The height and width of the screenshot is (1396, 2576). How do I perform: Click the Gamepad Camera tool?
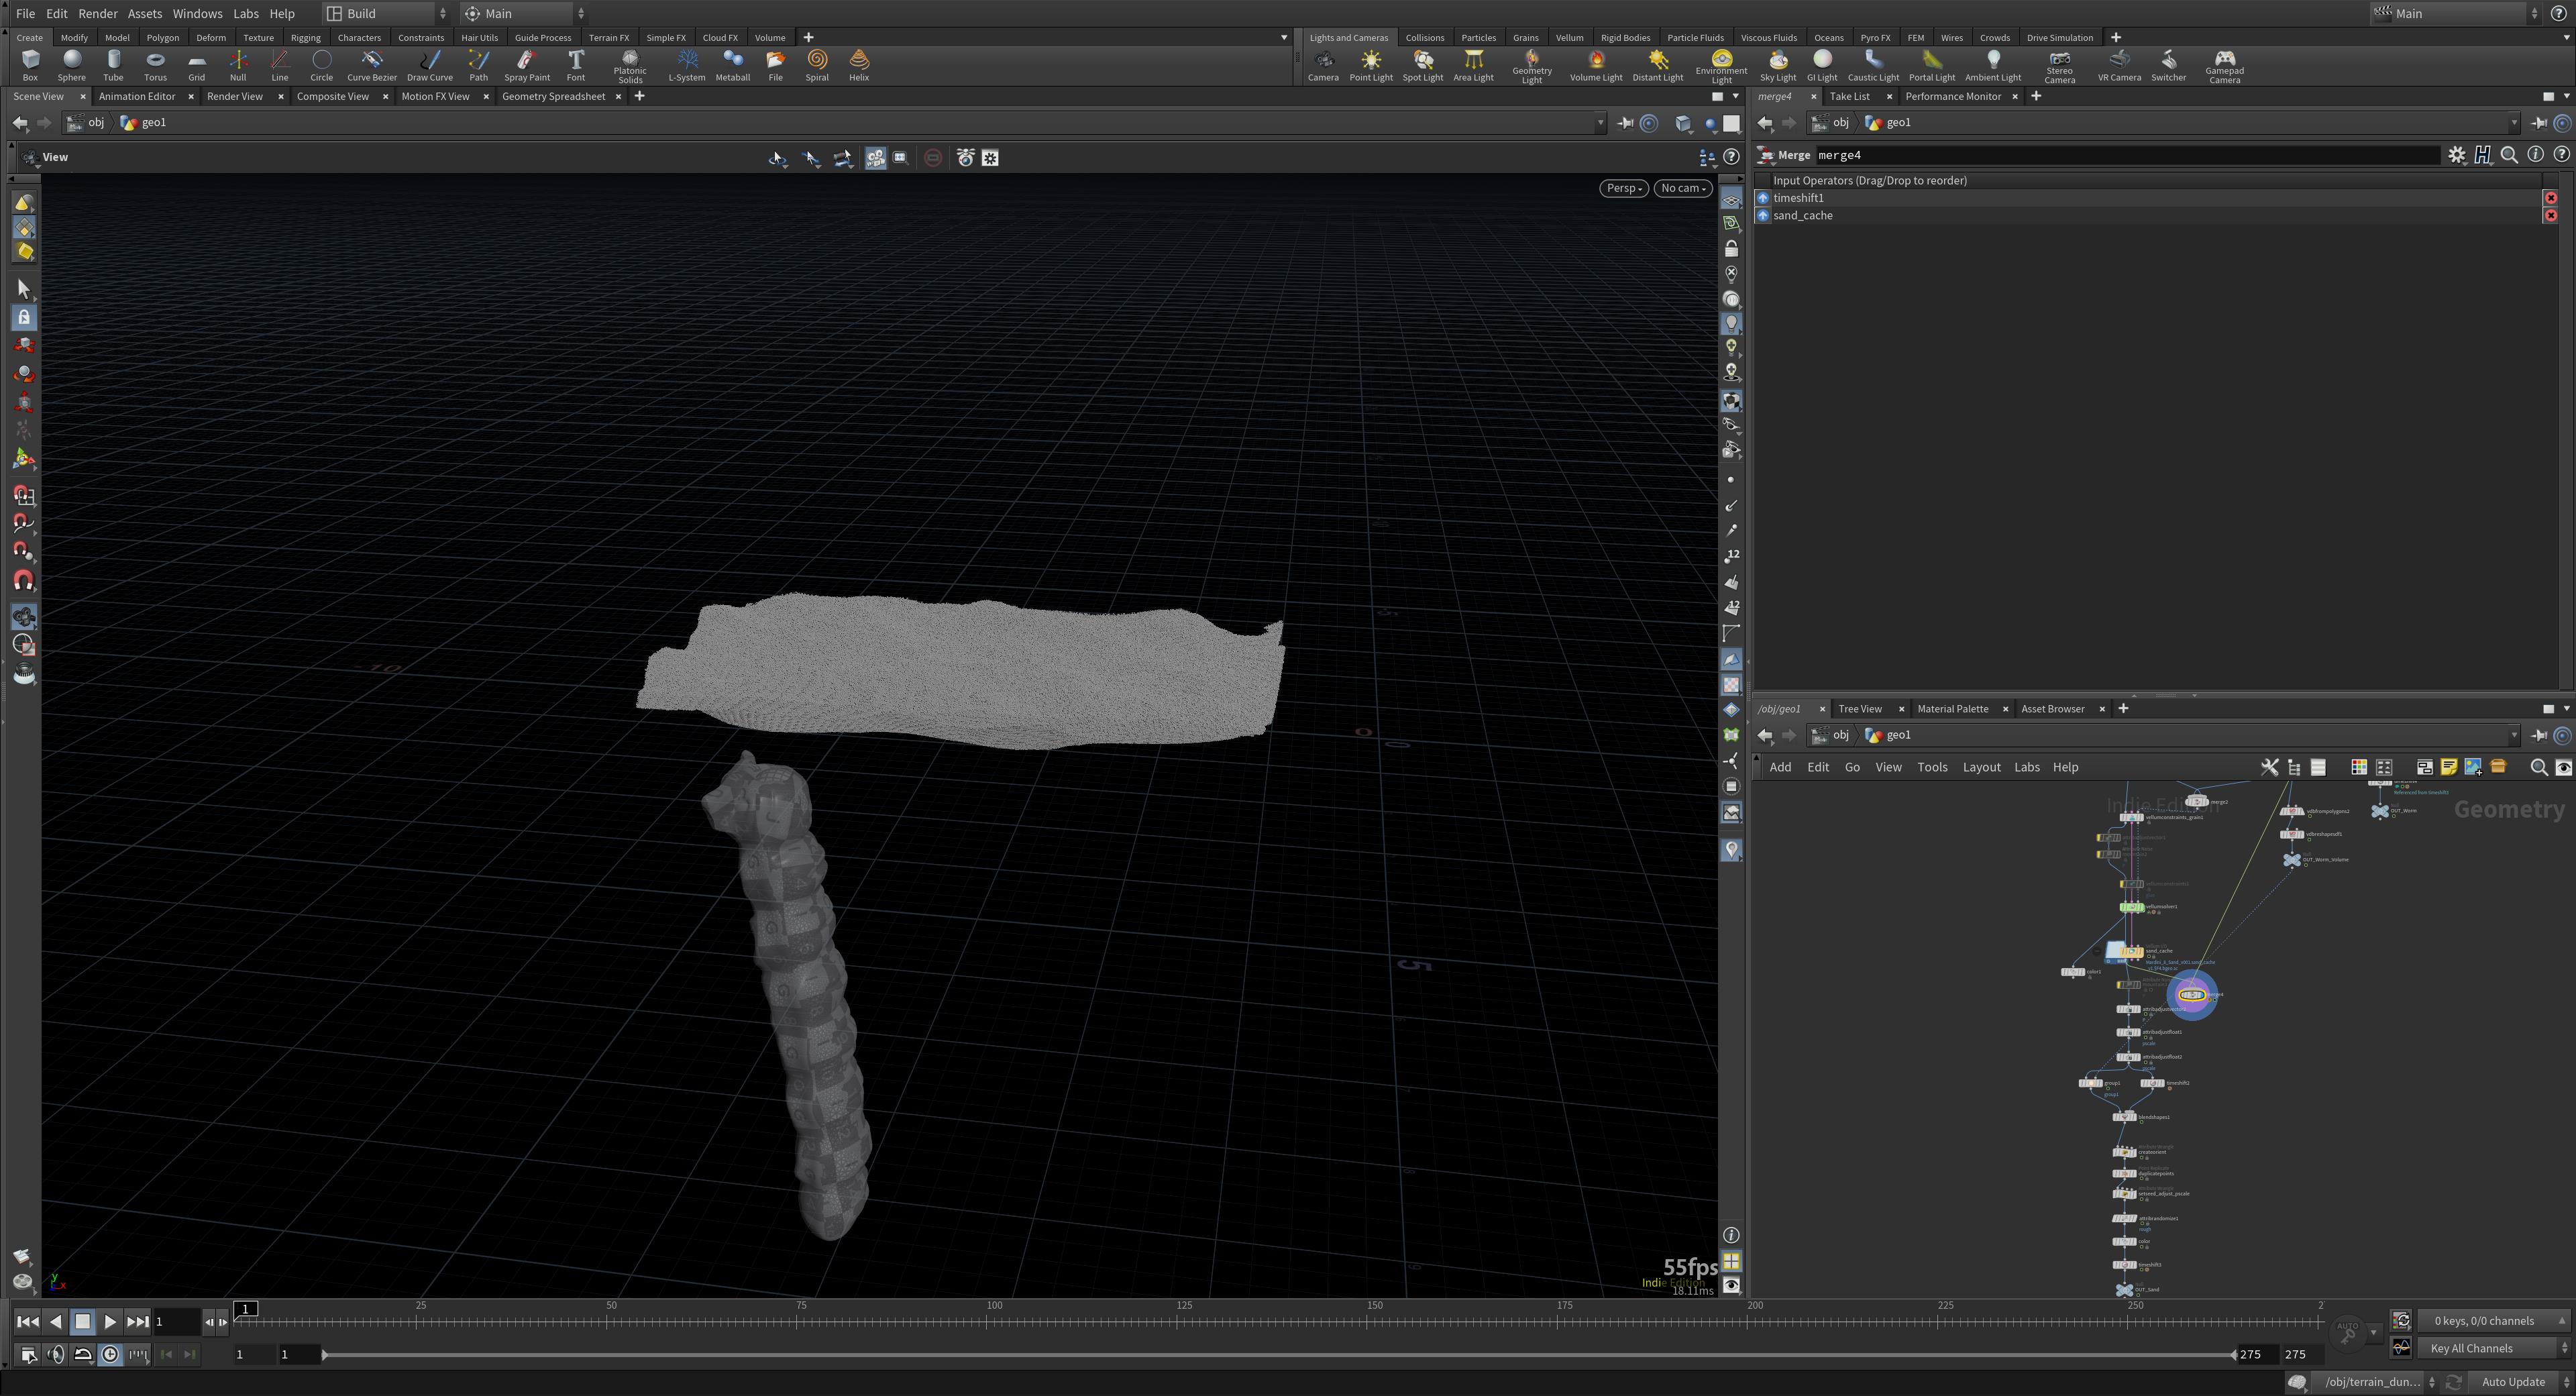[2224, 66]
